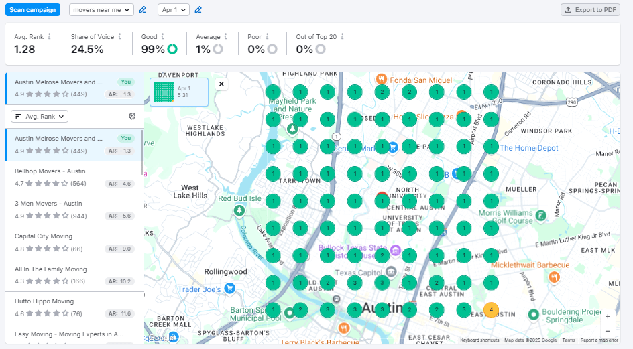Select Easy Moving - Moving Experts row
633x349 pixels.
tap(74, 334)
